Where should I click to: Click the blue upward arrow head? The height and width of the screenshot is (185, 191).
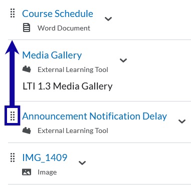(12, 47)
